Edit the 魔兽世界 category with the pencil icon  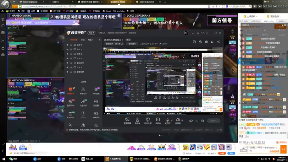click(x=122, y=44)
